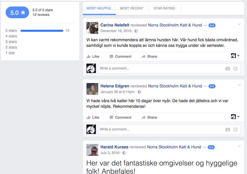Open post options chevron on Helena's review

tap(239, 85)
